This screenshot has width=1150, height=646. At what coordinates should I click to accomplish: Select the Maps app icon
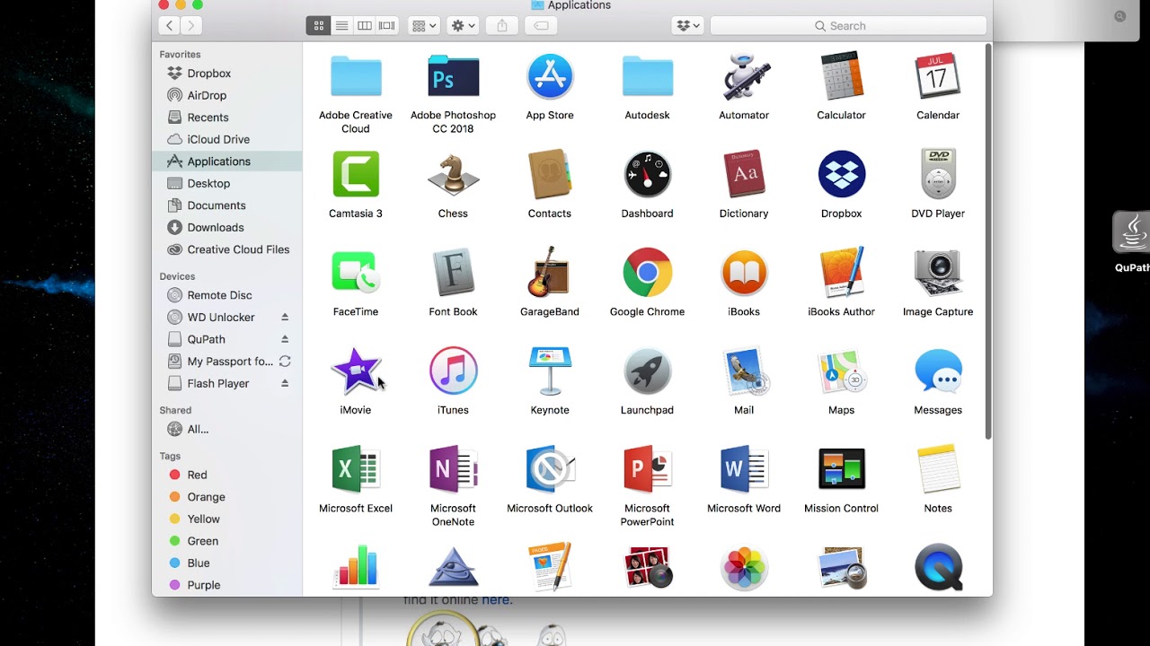point(841,371)
